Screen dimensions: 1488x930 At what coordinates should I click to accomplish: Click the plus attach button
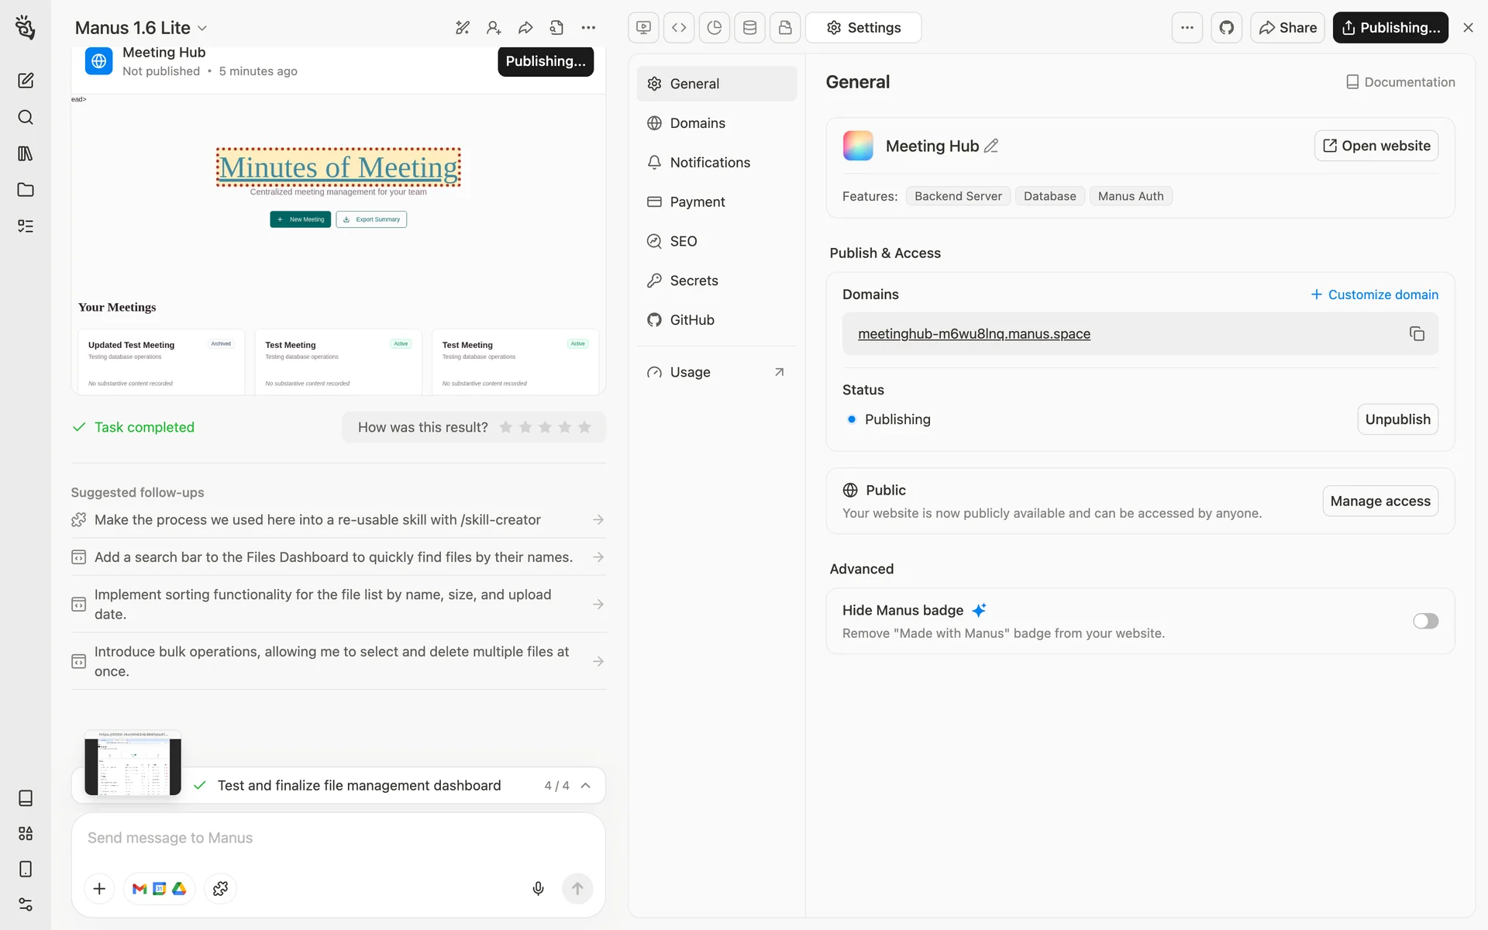point(99,888)
